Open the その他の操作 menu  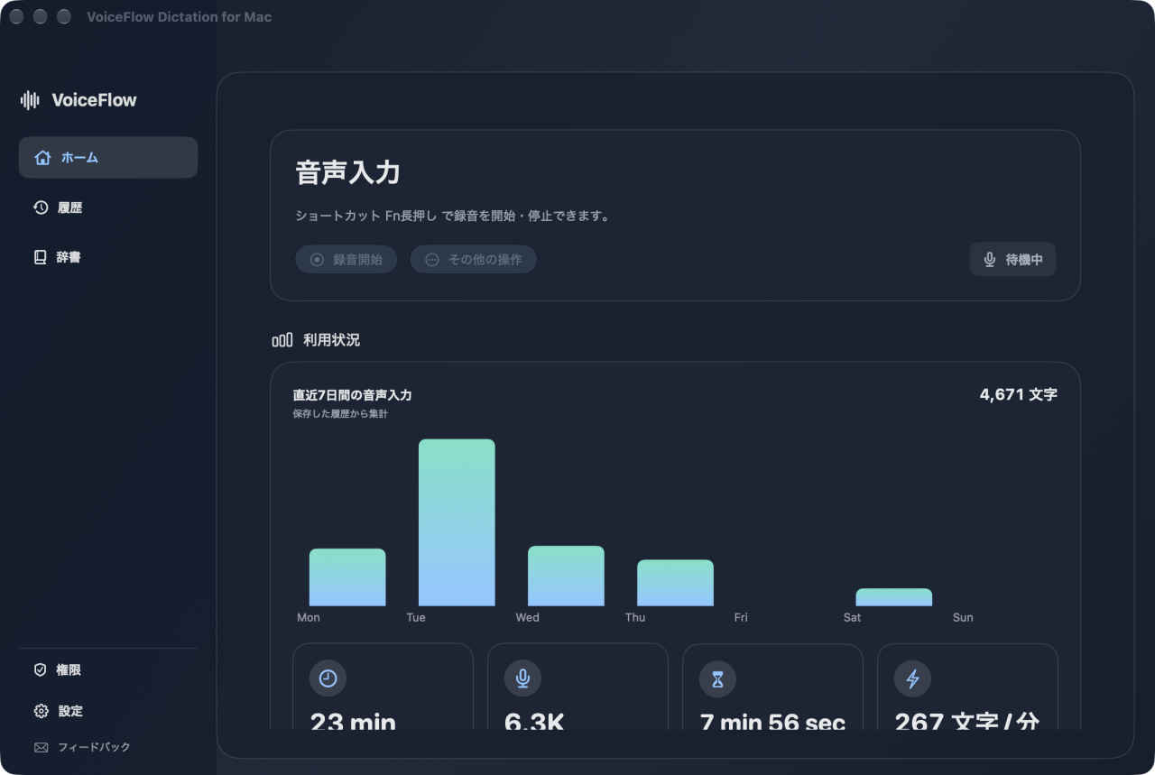[x=473, y=260]
